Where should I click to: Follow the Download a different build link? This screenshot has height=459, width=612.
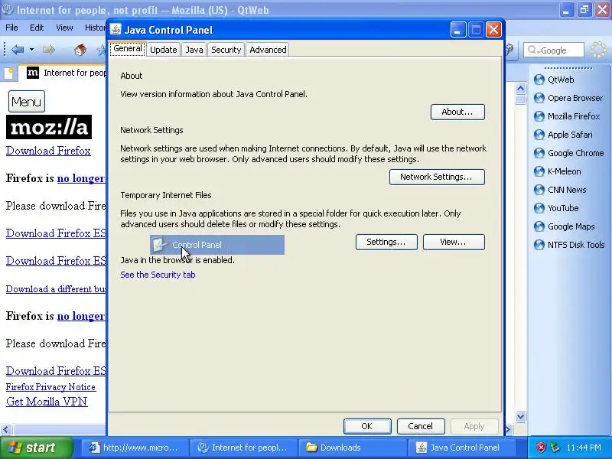click(56, 289)
